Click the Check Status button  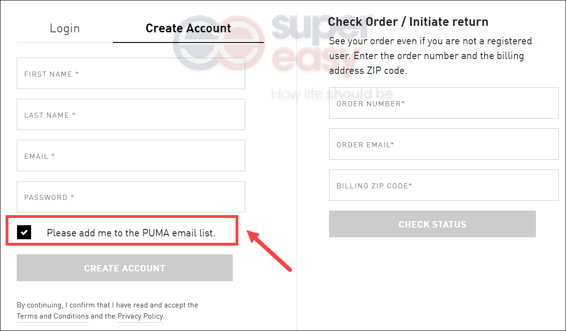click(x=432, y=224)
